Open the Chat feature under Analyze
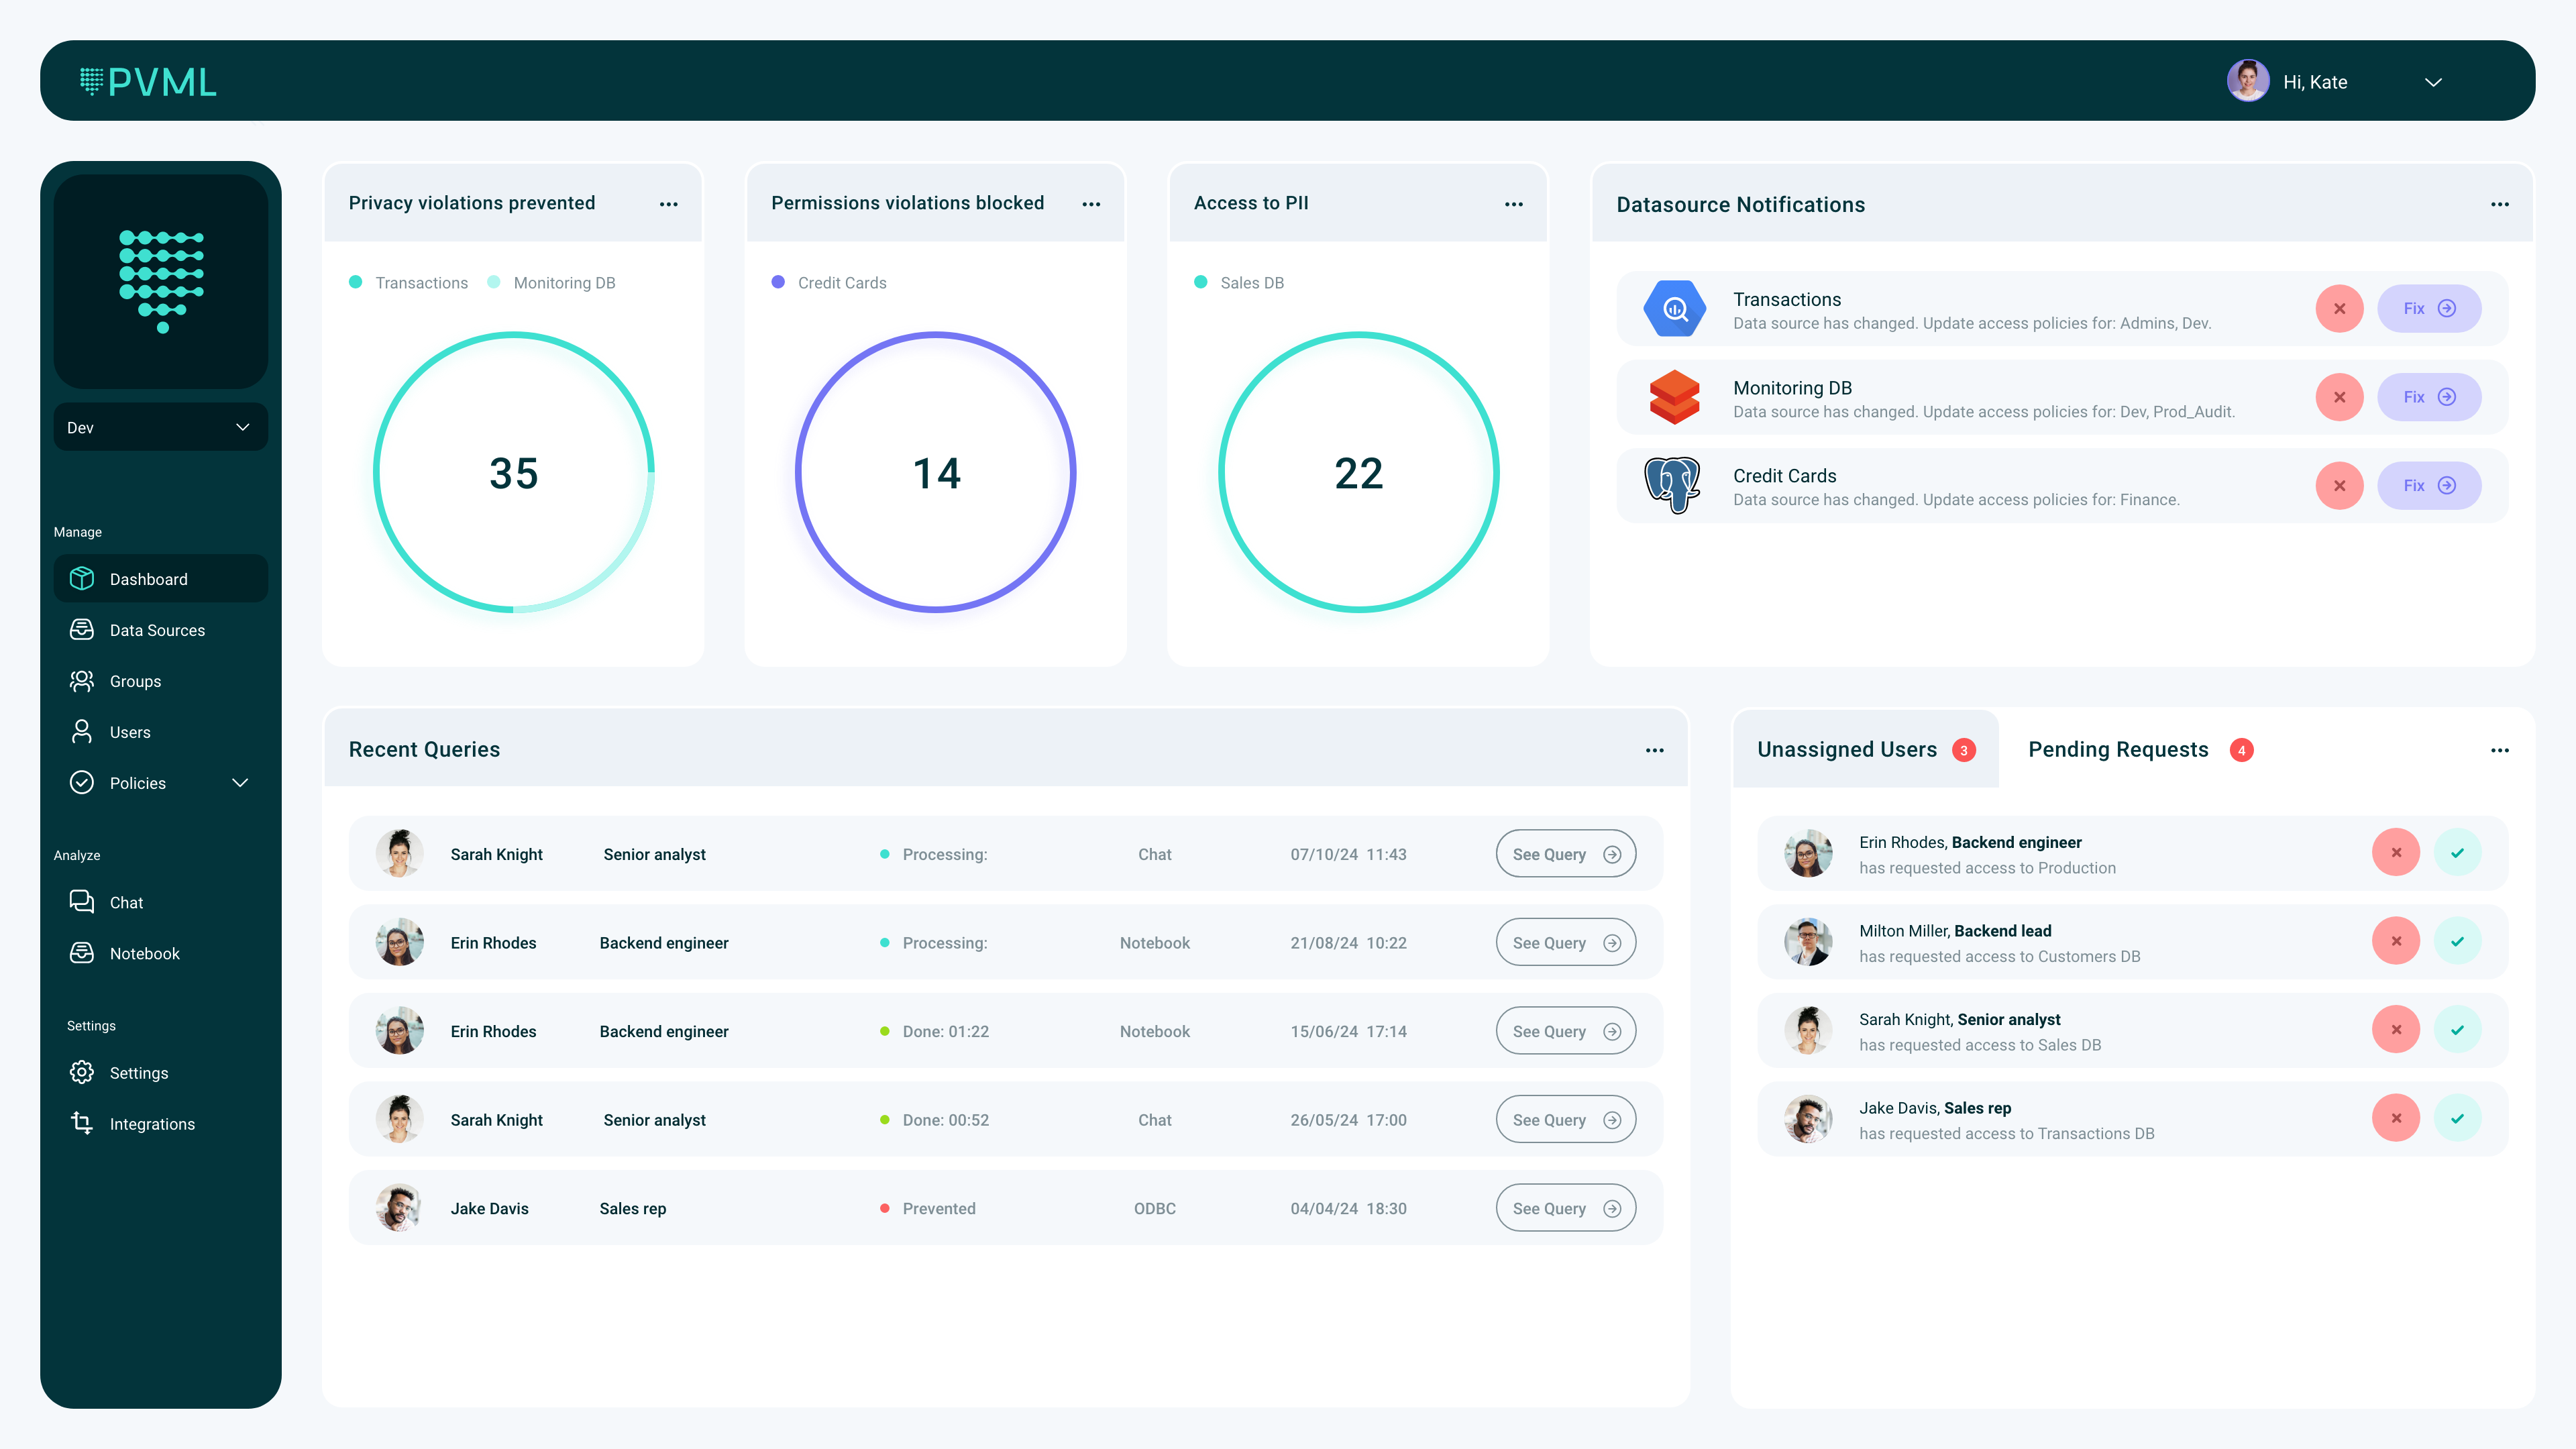The width and height of the screenshot is (2576, 1449). tap(126, 902)
